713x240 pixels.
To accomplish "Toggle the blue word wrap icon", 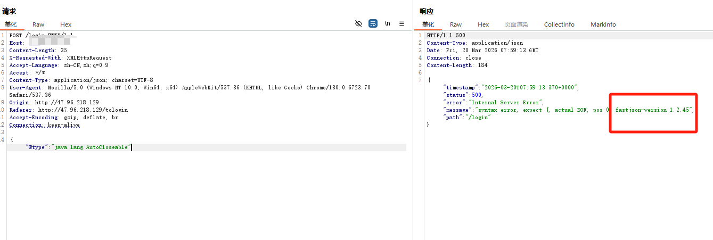I will (x=373, y=24).
